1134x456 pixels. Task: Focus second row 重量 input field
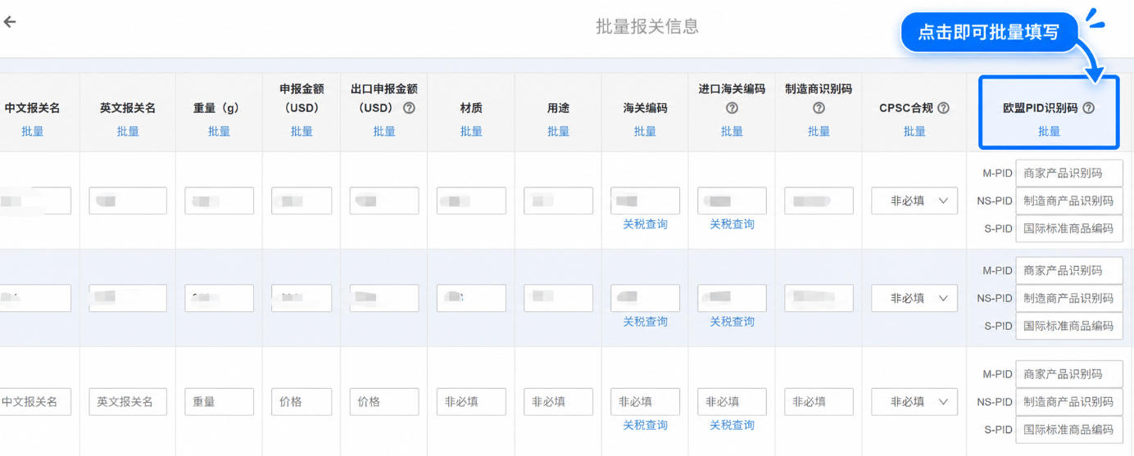[x=219, y=298]
